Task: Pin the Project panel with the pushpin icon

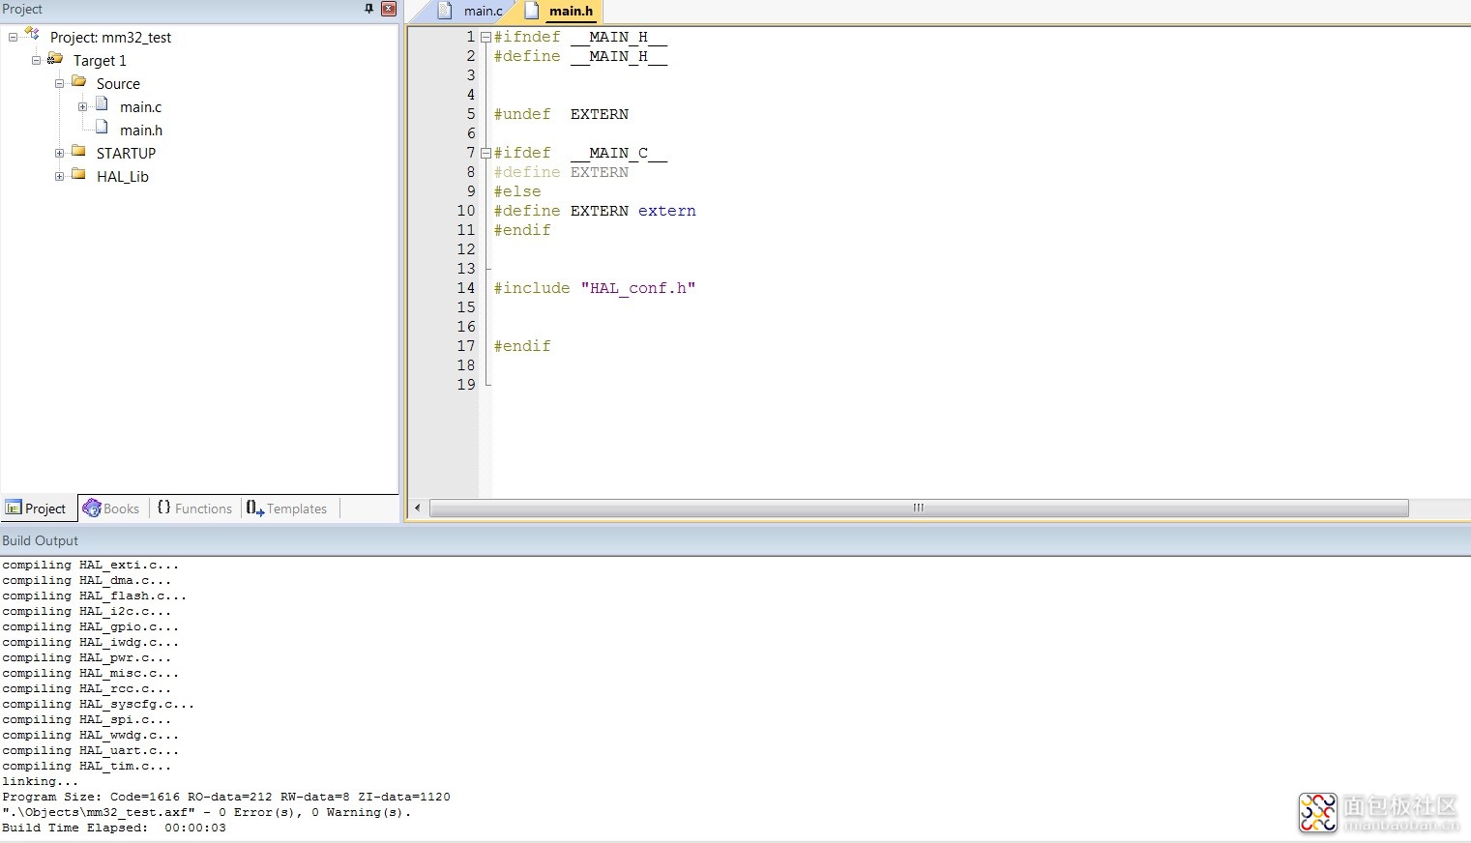Action: pos(368,9)
